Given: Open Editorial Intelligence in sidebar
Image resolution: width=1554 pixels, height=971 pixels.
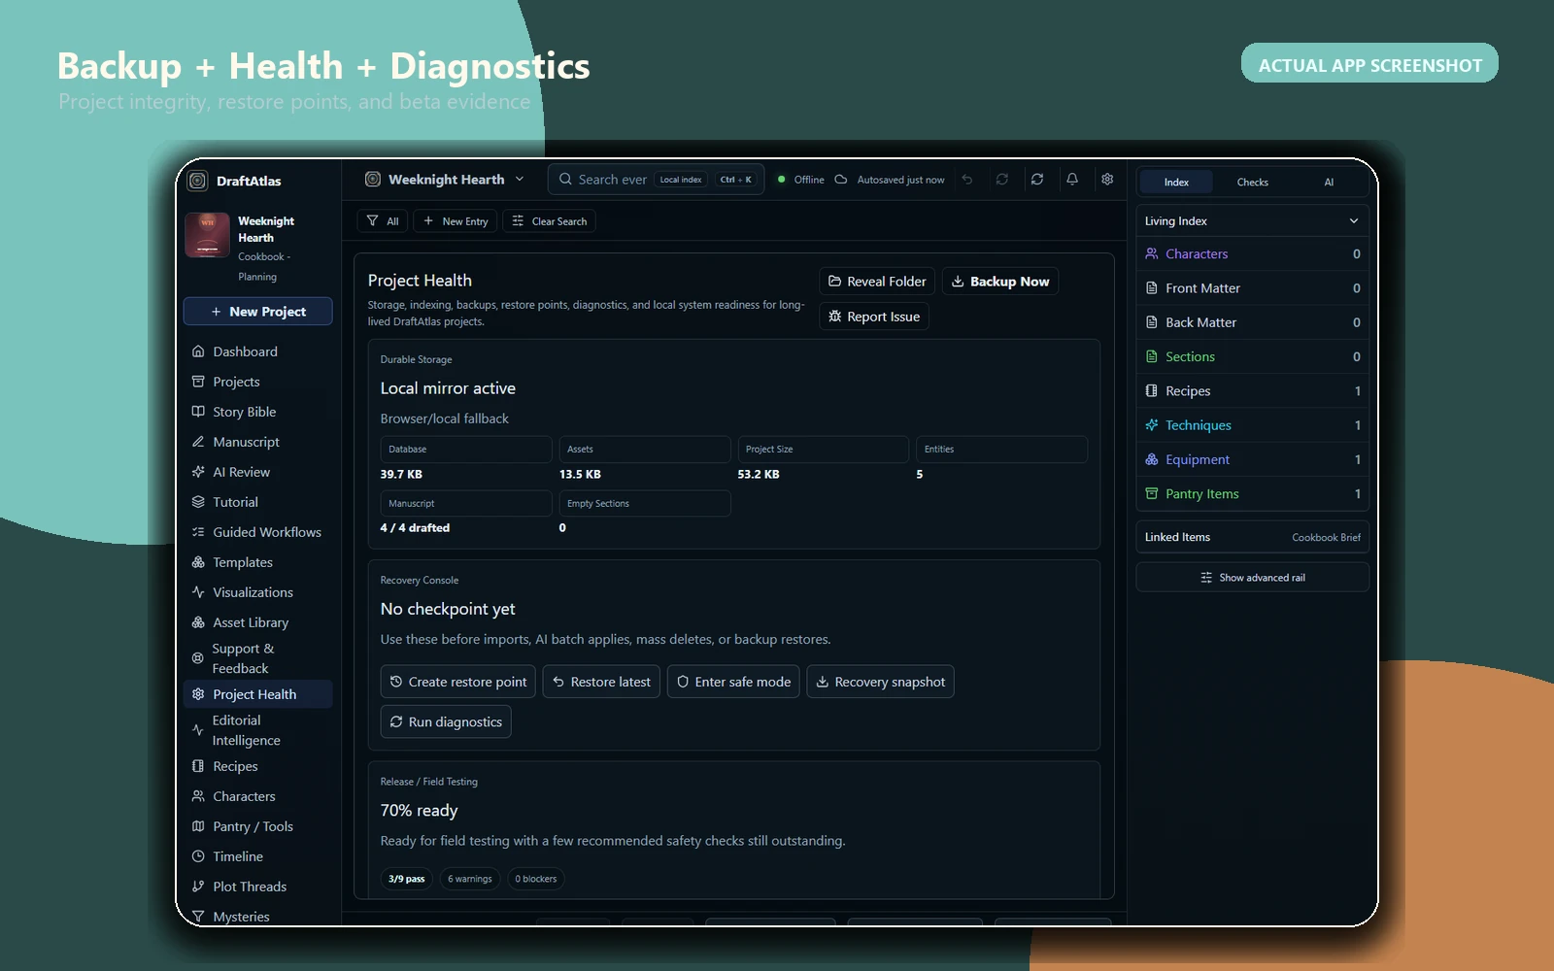Looking at the screenshot, I should pos(257,730).
